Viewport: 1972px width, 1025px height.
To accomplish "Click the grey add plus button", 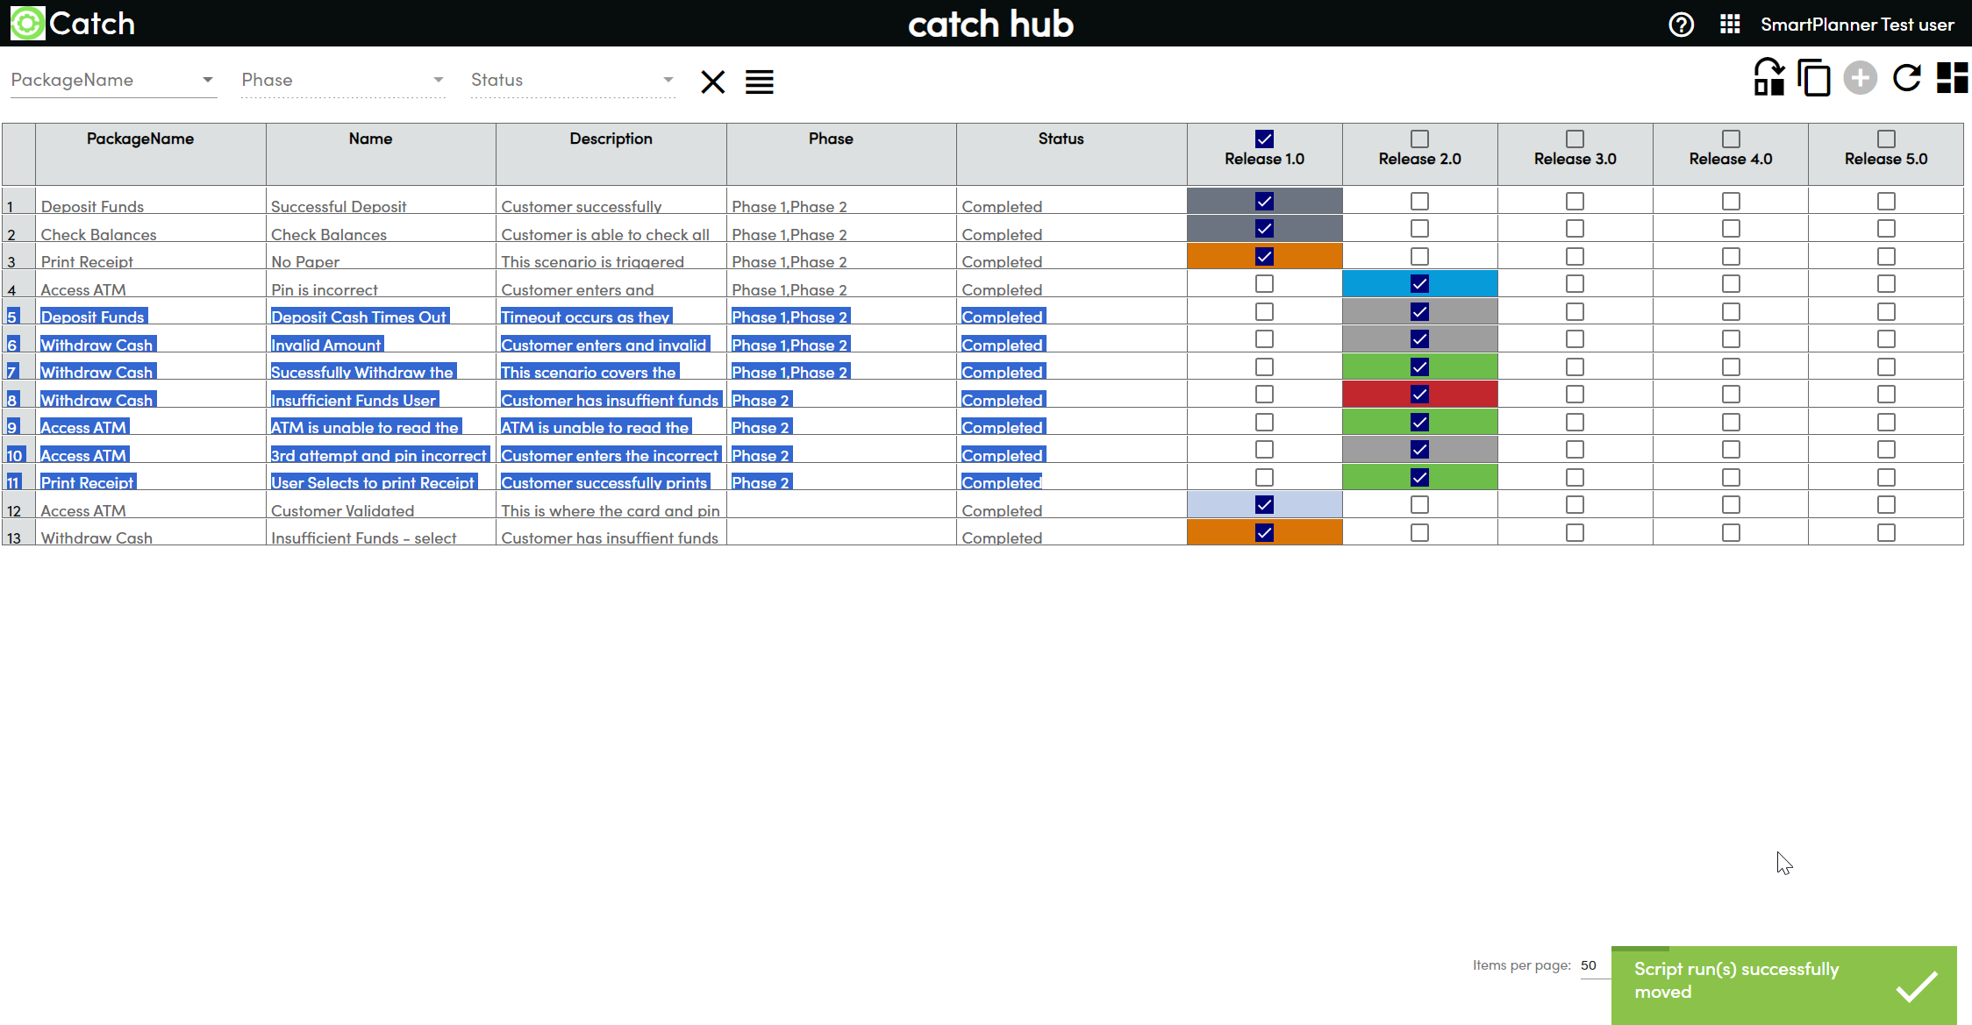I will tap(1860, 78).
